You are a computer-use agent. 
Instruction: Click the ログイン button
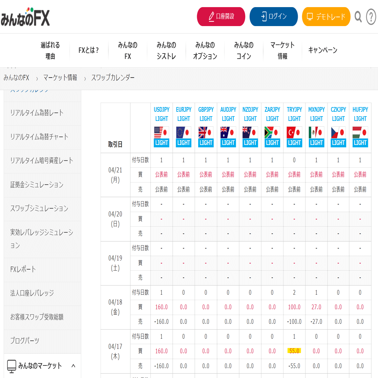[x=273, y=16]
